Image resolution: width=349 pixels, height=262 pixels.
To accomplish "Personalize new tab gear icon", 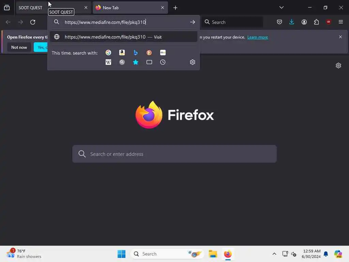I will click(338, 65).
